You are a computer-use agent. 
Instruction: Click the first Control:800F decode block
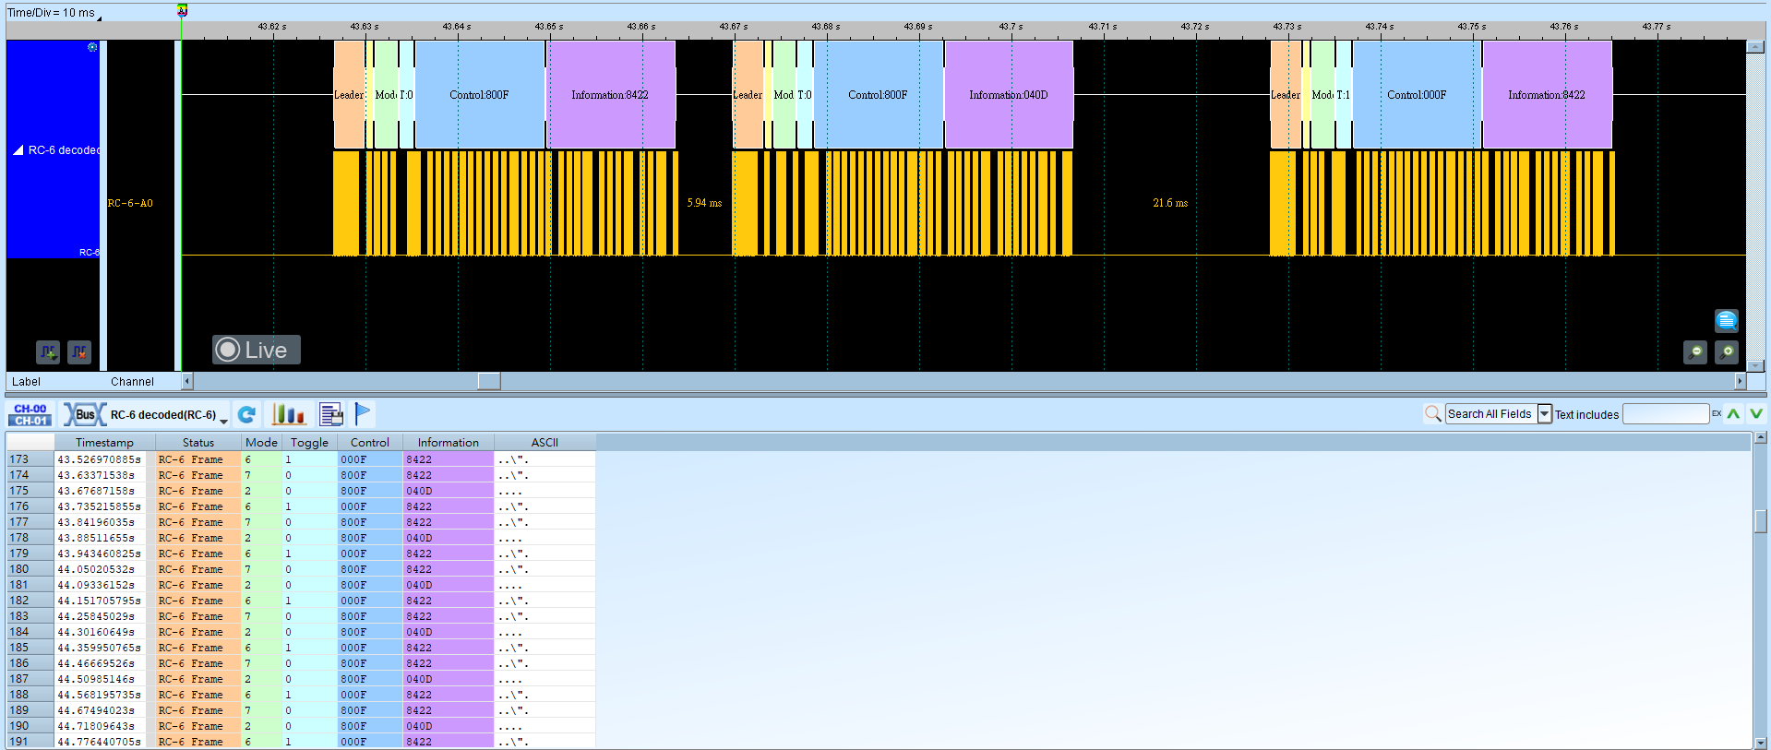point(479,94)
